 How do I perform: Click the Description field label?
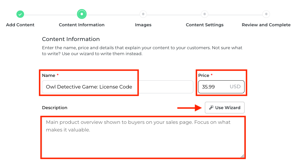55,108
